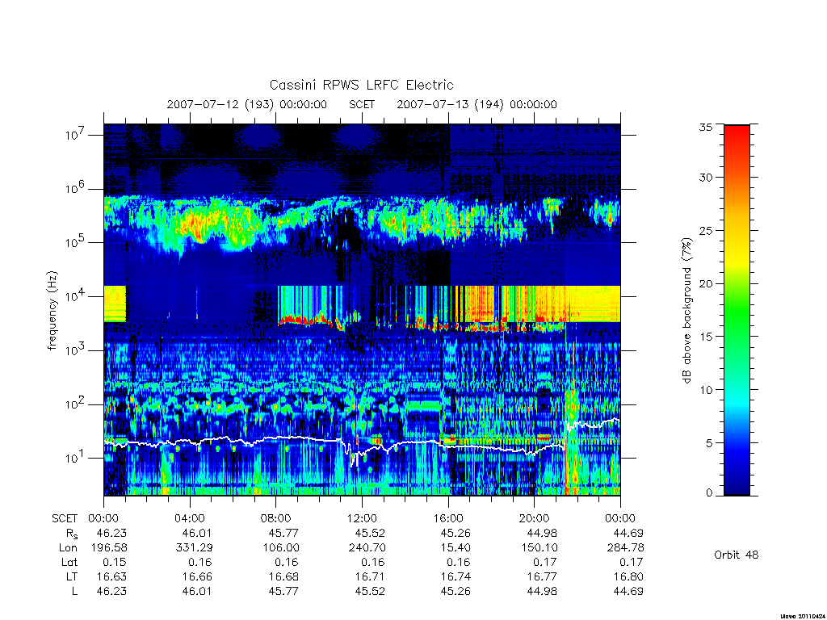Click the 'frequency (Hz)' axis label
827x620 pixels.
[52, 311]
